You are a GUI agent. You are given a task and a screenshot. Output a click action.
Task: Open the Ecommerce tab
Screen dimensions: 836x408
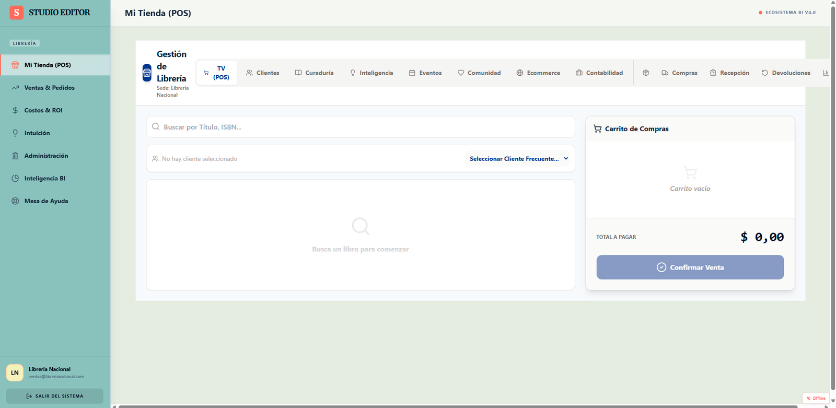coord(538,73)
